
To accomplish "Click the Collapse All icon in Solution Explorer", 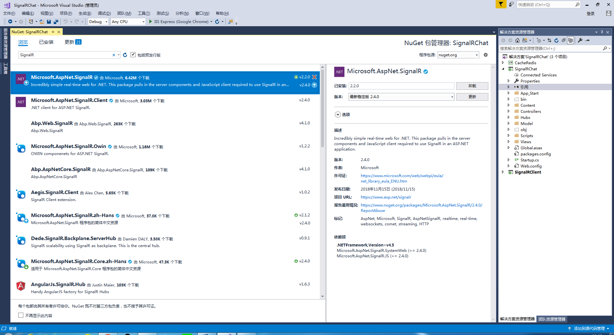I will point(563,40).
